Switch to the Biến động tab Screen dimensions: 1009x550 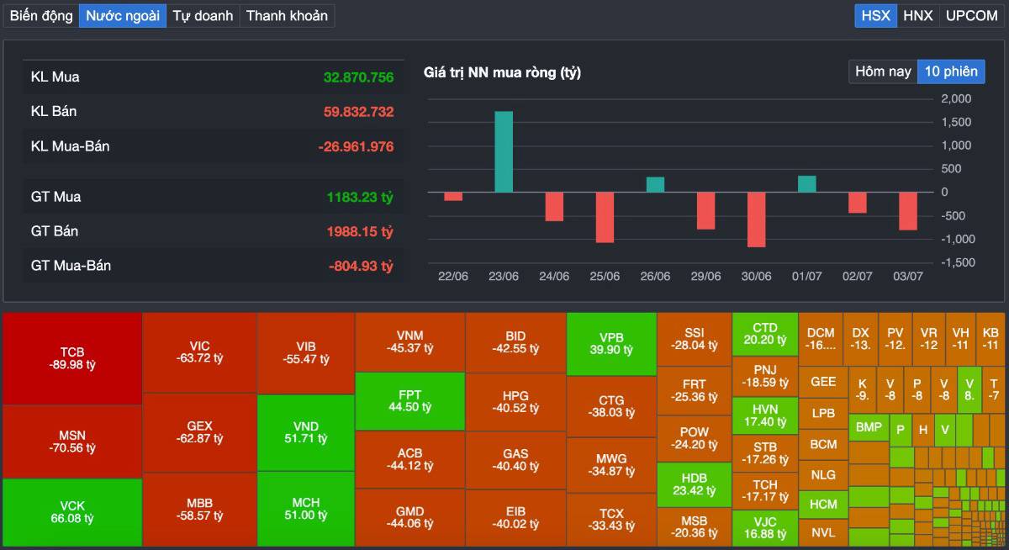[x=41, y=15]
